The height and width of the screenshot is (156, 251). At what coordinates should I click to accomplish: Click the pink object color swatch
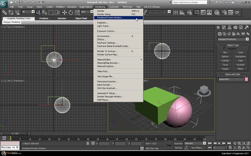[246, 79]
